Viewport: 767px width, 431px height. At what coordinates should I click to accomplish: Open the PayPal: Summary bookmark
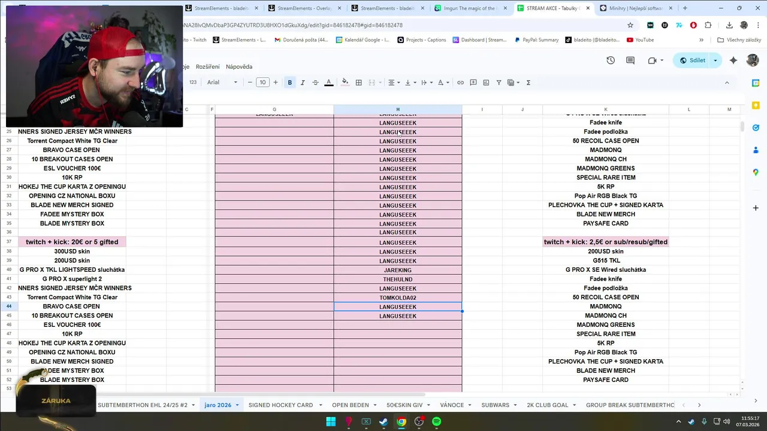[x=536, y=40]
